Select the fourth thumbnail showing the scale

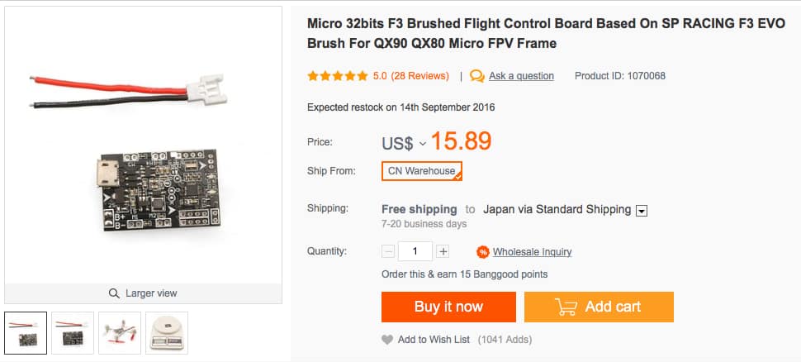point(167,332)
